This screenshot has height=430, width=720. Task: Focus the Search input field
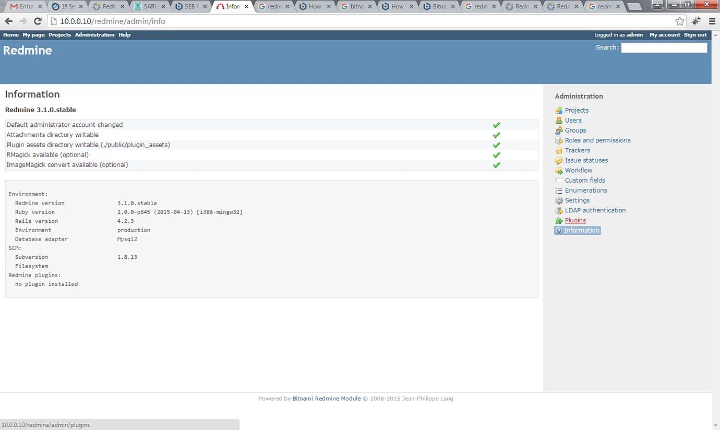point(664,47)
